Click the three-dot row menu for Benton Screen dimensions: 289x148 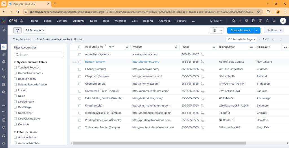click(x=74, y=62)
